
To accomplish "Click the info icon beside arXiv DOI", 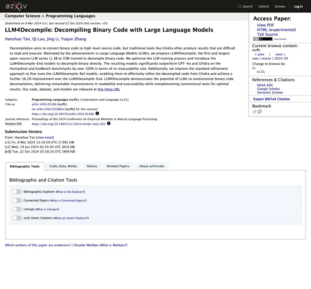I will (97, 114).
